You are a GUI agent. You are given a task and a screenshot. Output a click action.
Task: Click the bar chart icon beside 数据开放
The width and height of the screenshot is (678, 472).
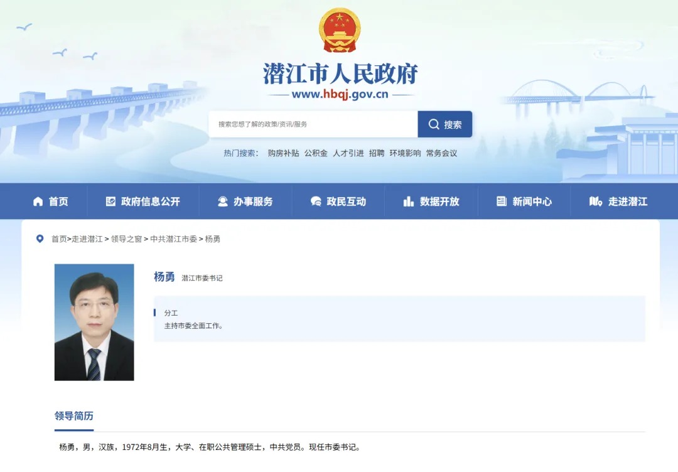point(409,201)
